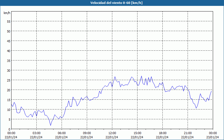Click the 20 y-axis value
The image size is (224, 140).
pos(9,90)
